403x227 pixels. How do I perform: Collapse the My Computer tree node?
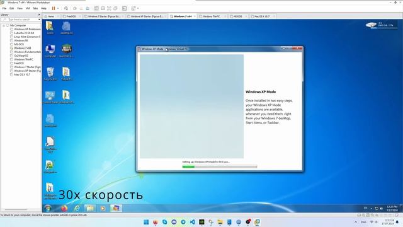pos(4,25)
